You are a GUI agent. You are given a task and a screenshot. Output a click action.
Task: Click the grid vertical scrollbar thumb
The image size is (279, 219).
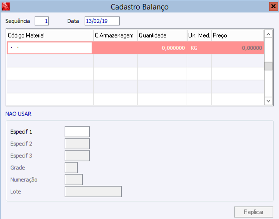pyautogui.click(x=268, y=66)
